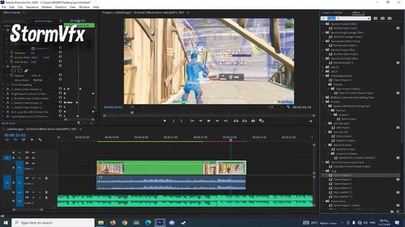Open program monitor button editor plus icon
This screenshot has width=405, height=227.
pos(311,121)
